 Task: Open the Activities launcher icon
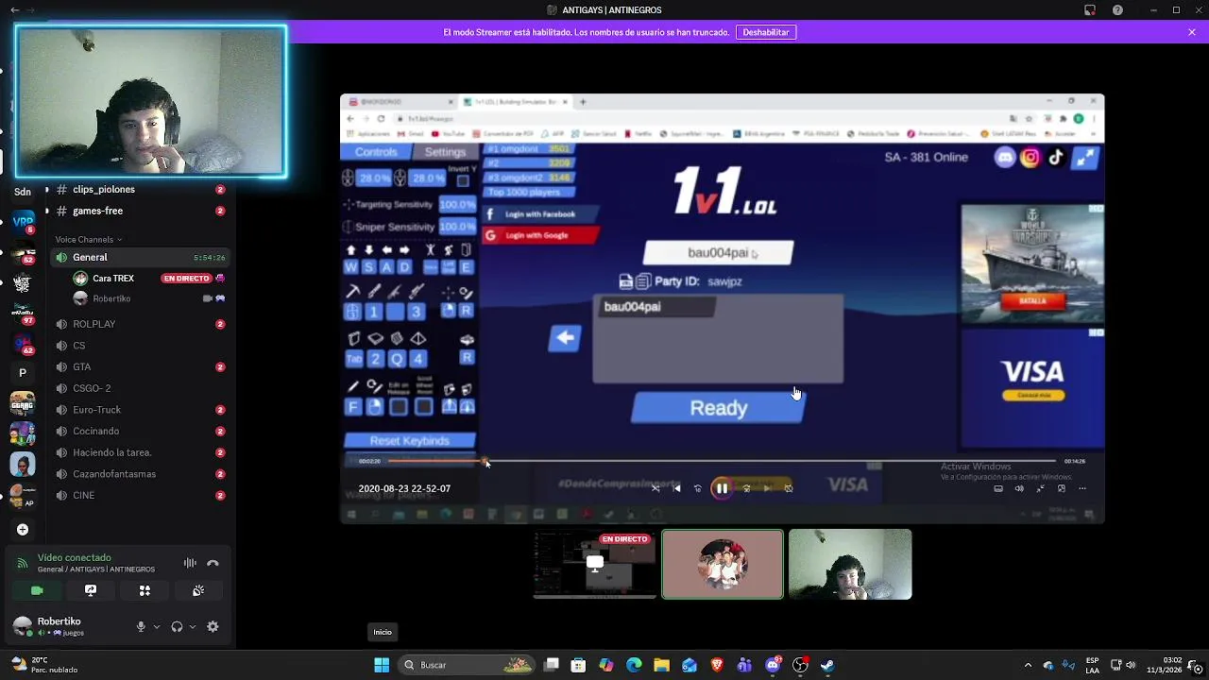pos(145,590)
